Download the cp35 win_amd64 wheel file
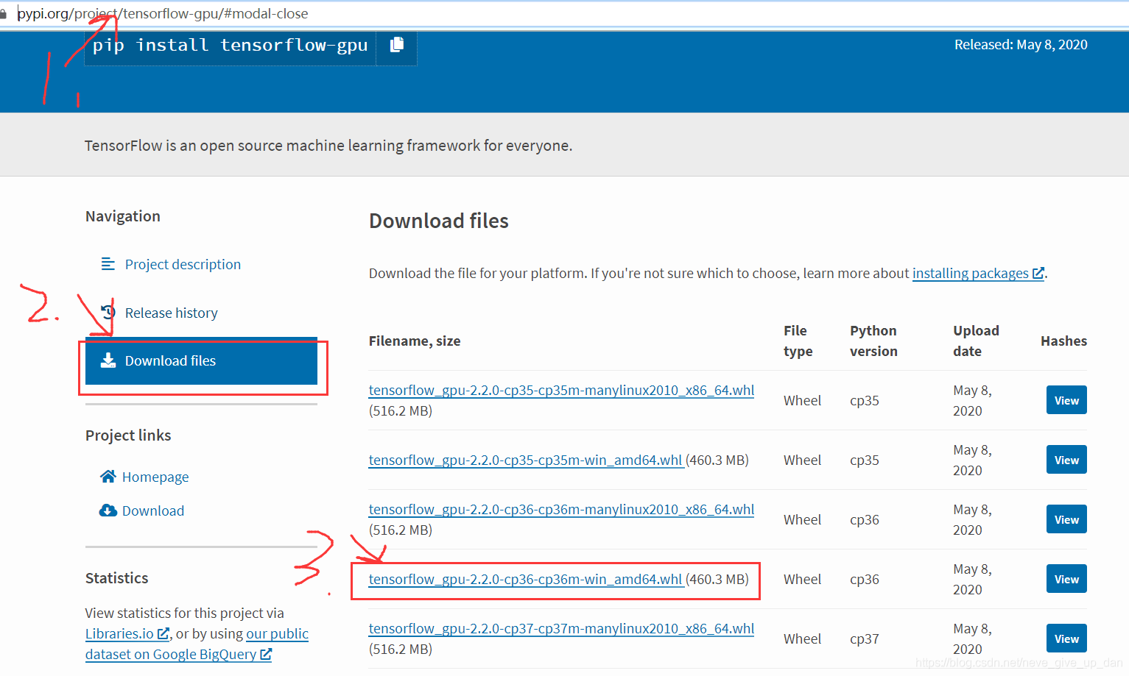Image resolution: width=1129 pixels, height=676 pixels. click(x=526, y=460)
